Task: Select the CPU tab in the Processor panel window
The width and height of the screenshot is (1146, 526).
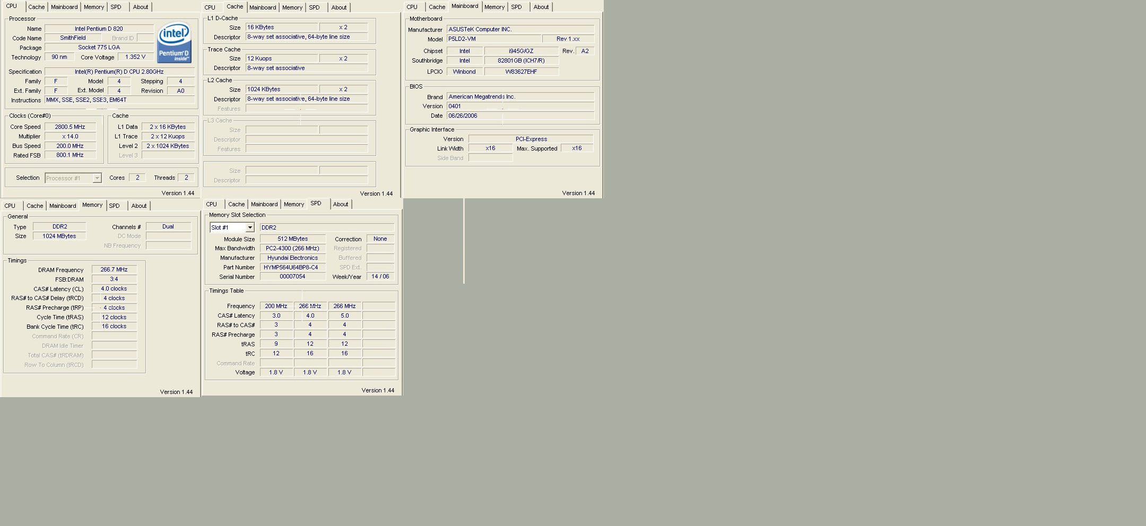Action: click(12, 6)
